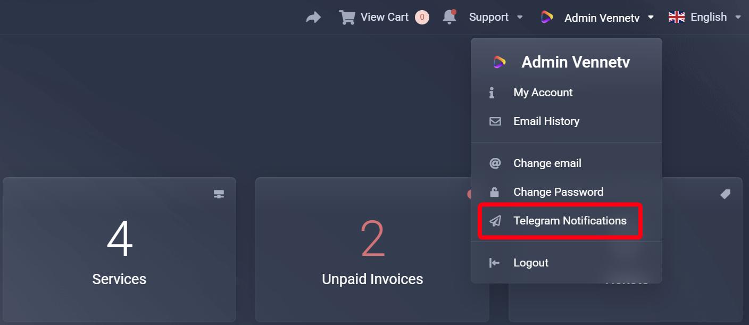Click the envelope icon beside Email History

tap(495, 121)
